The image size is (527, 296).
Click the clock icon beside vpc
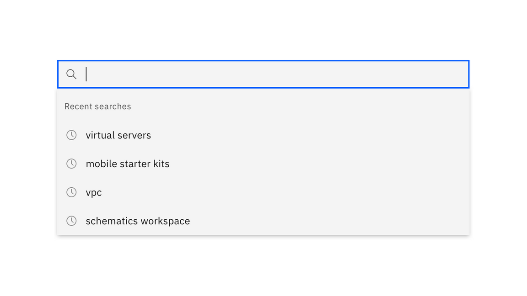(71, 192)
